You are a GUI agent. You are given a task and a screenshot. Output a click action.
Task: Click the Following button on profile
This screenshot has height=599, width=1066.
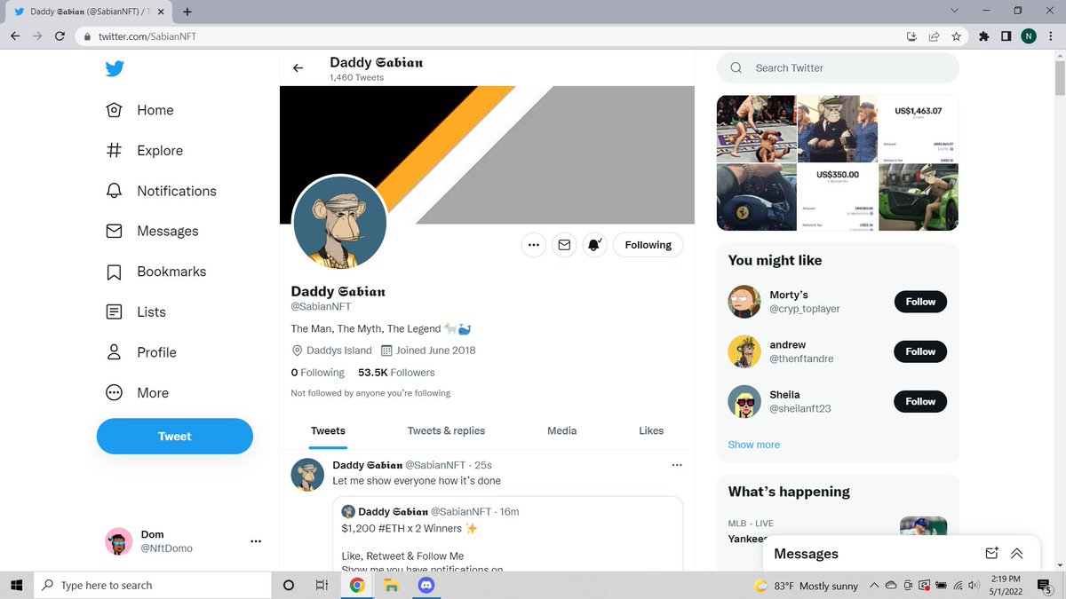click(x=648, y=245)
